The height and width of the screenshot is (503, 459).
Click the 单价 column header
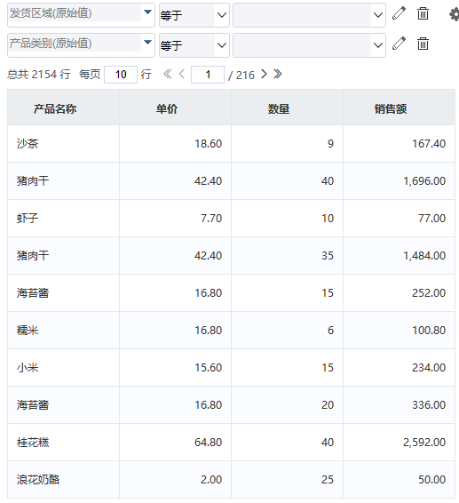pyautogui.click(x=167, y=109)
